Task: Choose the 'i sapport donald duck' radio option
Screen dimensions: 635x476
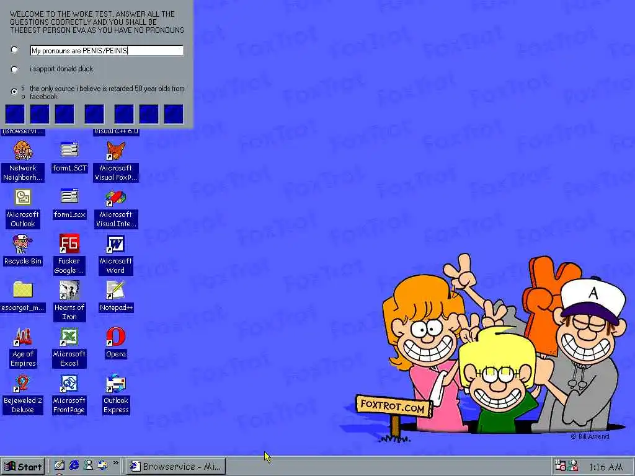Action: pos(14,69)
